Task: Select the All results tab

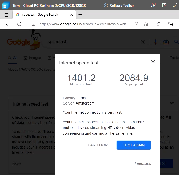Action: click(x=13, y=58)
